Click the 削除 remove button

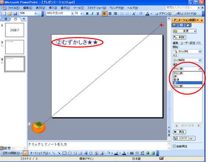click(179, 37)
